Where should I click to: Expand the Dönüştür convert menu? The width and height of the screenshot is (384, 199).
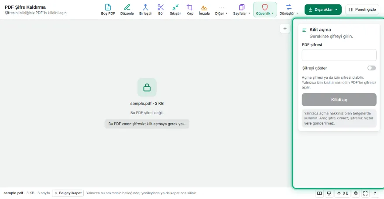coord(289,10)
